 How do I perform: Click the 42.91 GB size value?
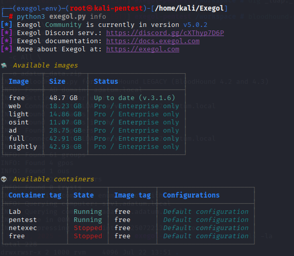tap(66, 138)
